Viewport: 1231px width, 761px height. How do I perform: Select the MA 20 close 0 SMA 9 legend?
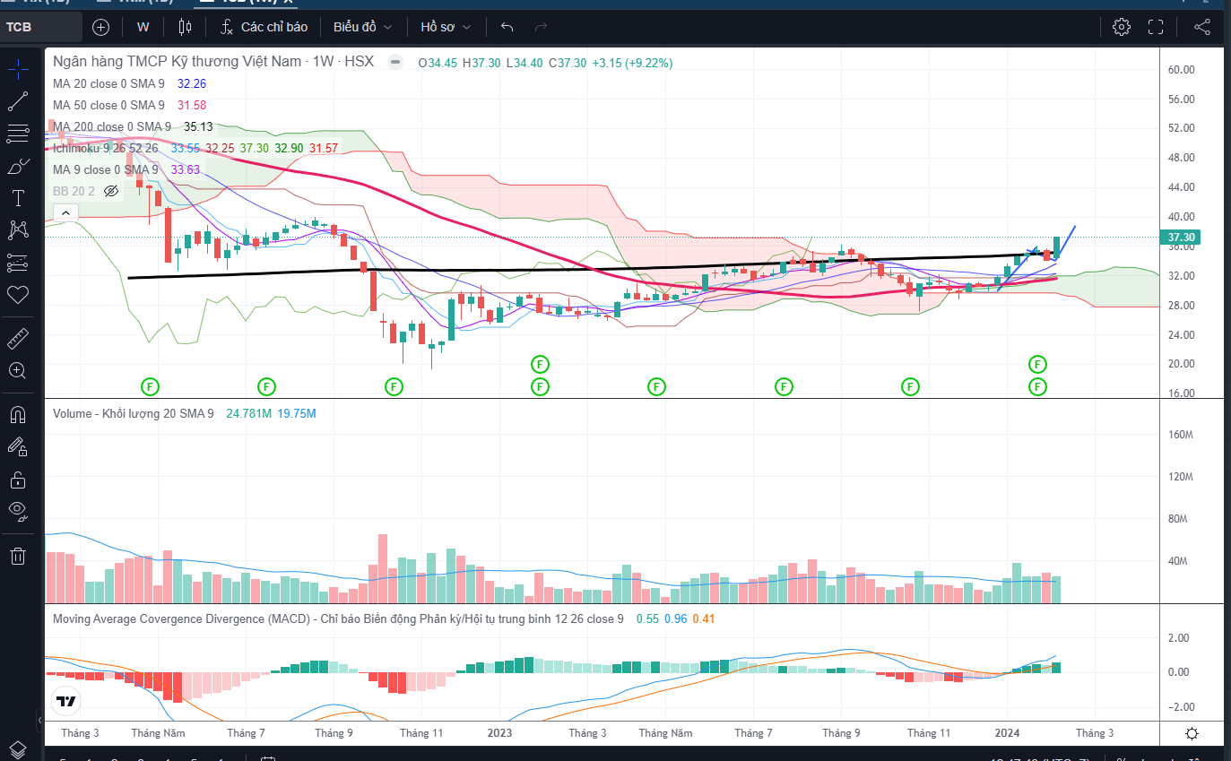coord(108,83)
